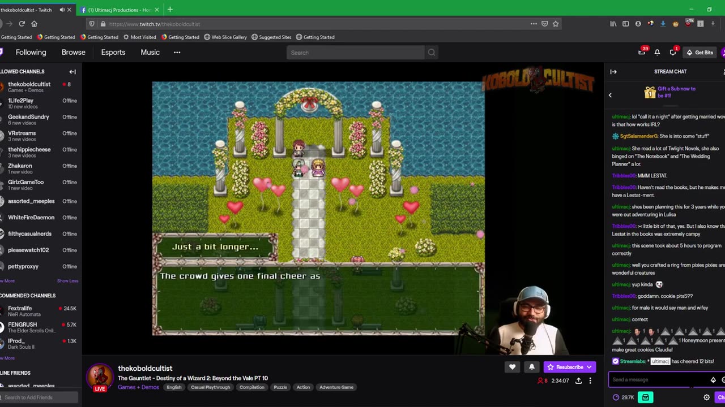Click the Get Bits button
Image resolution: width=725 pixels, height=407 pixels.
[700, 52]
